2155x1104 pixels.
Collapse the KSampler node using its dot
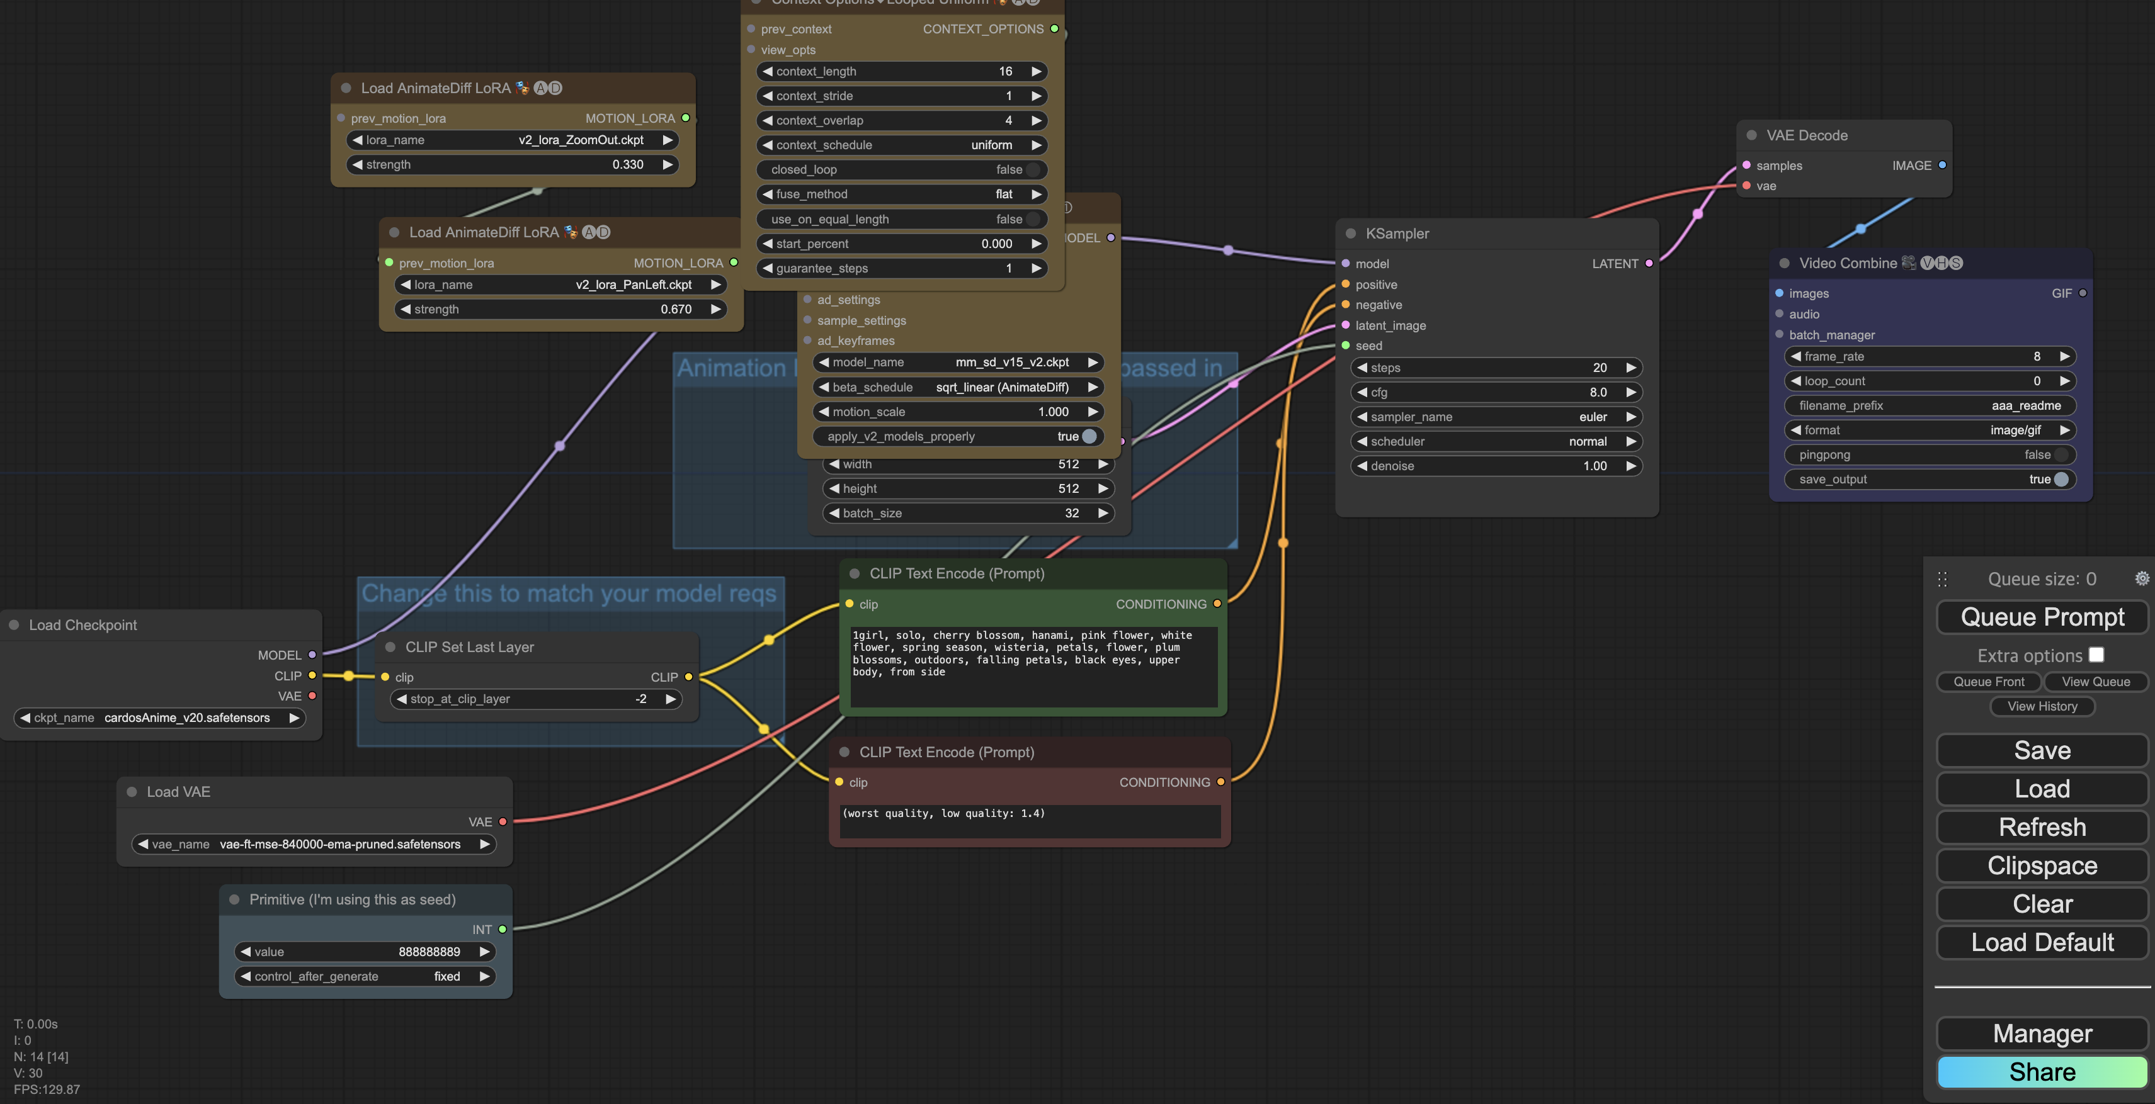(x=1350, y=234)
